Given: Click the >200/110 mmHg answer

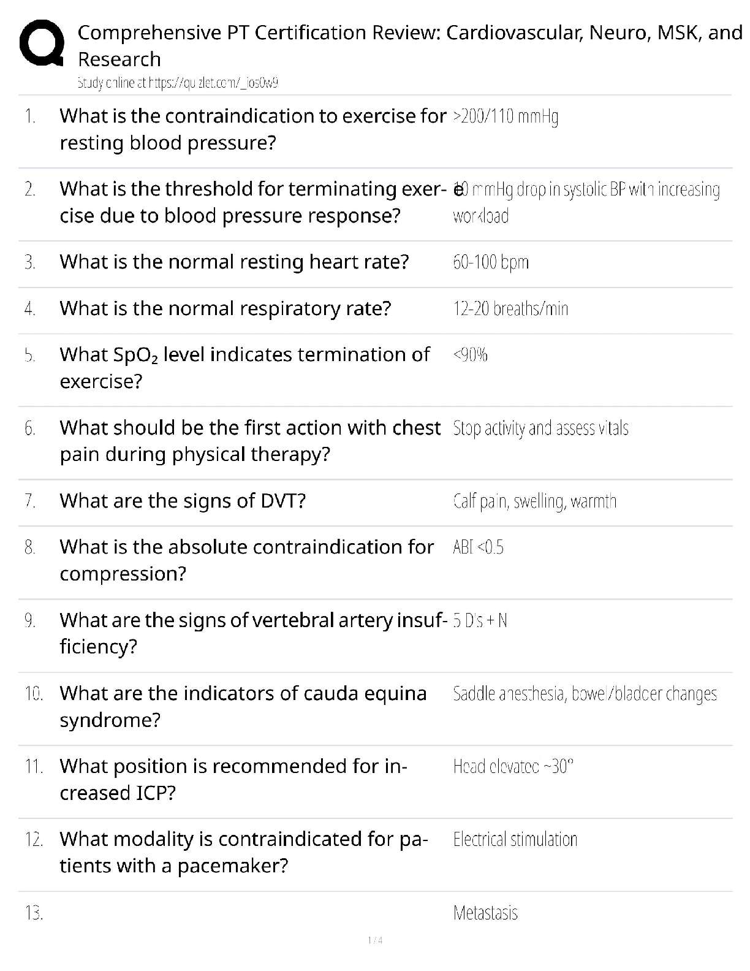Looking at the screenshot, I should click(506, 116).
